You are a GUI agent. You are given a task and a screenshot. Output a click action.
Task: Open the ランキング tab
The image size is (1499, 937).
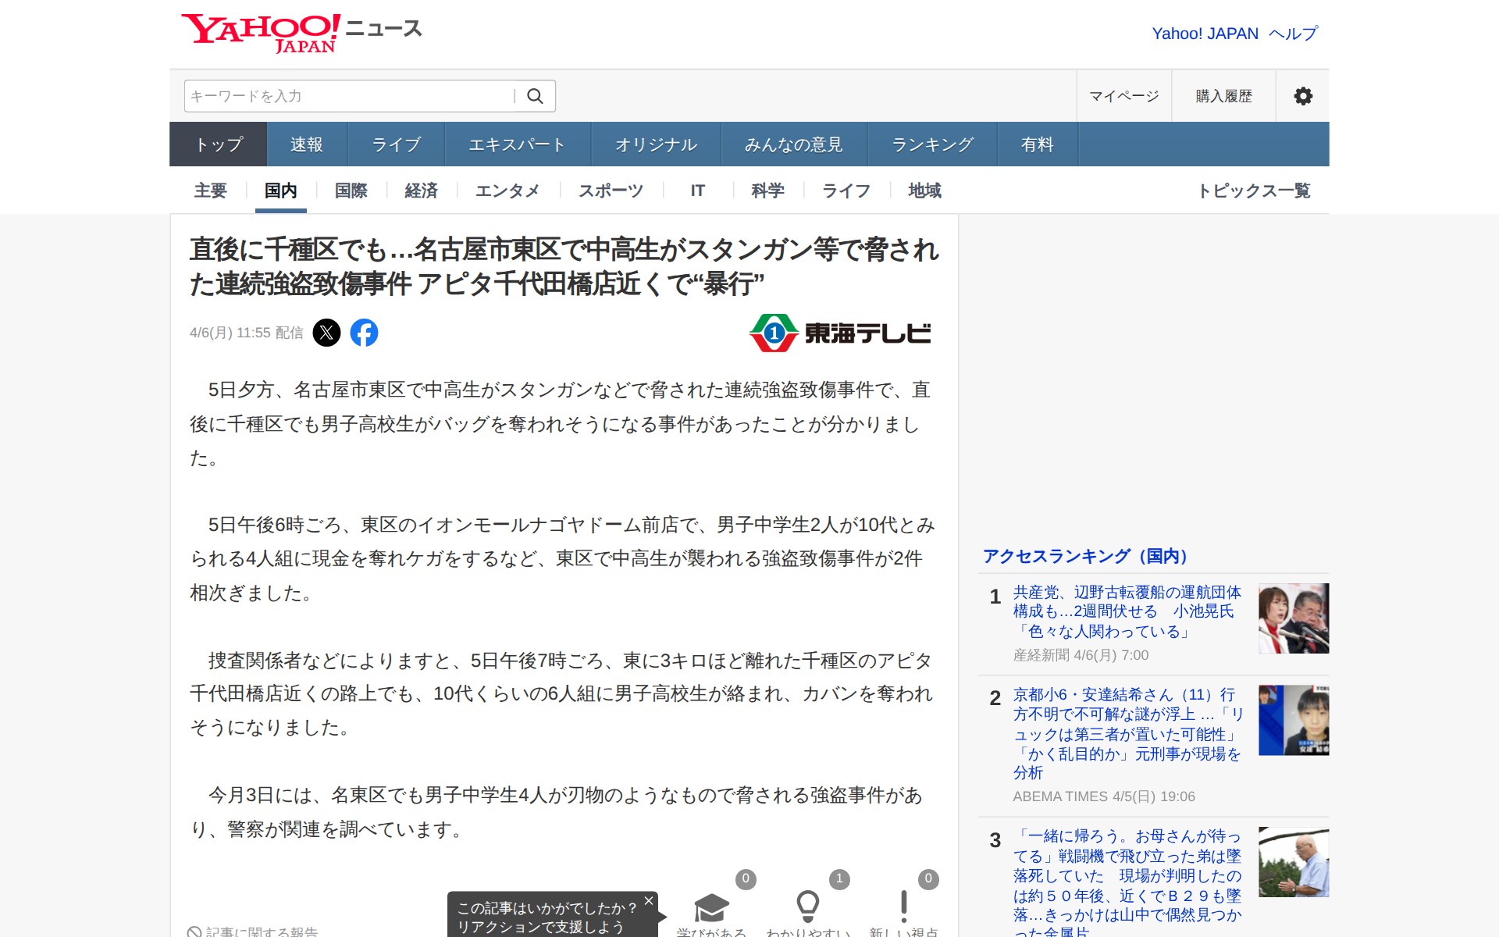932,144
